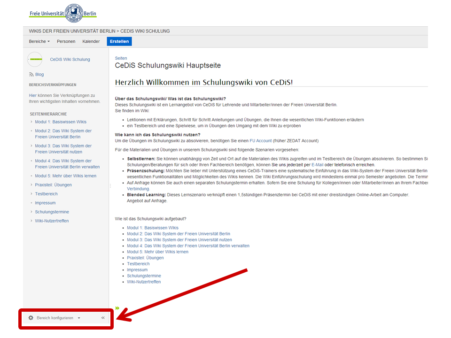This screenshot has height=338, width=451.
Task: Open the Bereiche dropdown menu
Action: pyautogui.click(x=39, y=41)
